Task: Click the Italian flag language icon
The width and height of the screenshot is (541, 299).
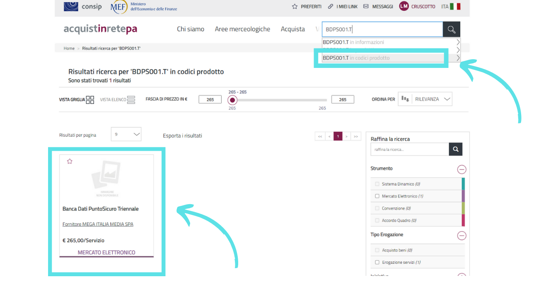Action: tap(455, 7)
